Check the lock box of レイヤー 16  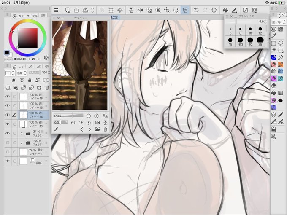tap(15, 97)
